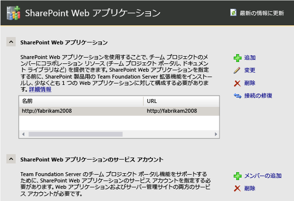Click 削除 under the 変更 link
294x201 pixels.
coord(250,83)
